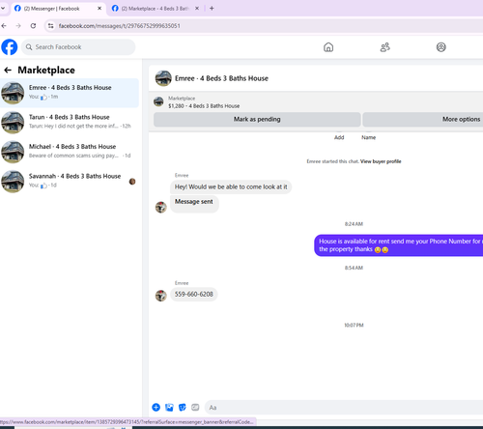
Task: Open the Facebook logo home link
Action: pyautogui.click(x=10, y=47)
